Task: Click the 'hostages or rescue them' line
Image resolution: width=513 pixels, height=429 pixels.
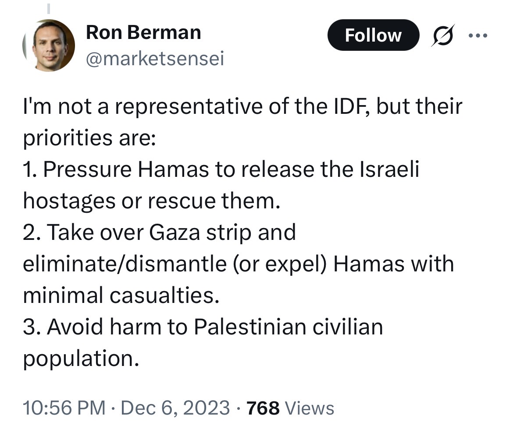Action: click(151, 200)
